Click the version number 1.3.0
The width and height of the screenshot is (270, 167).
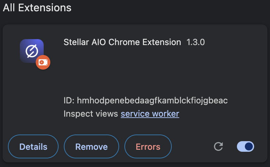(196, 42)
